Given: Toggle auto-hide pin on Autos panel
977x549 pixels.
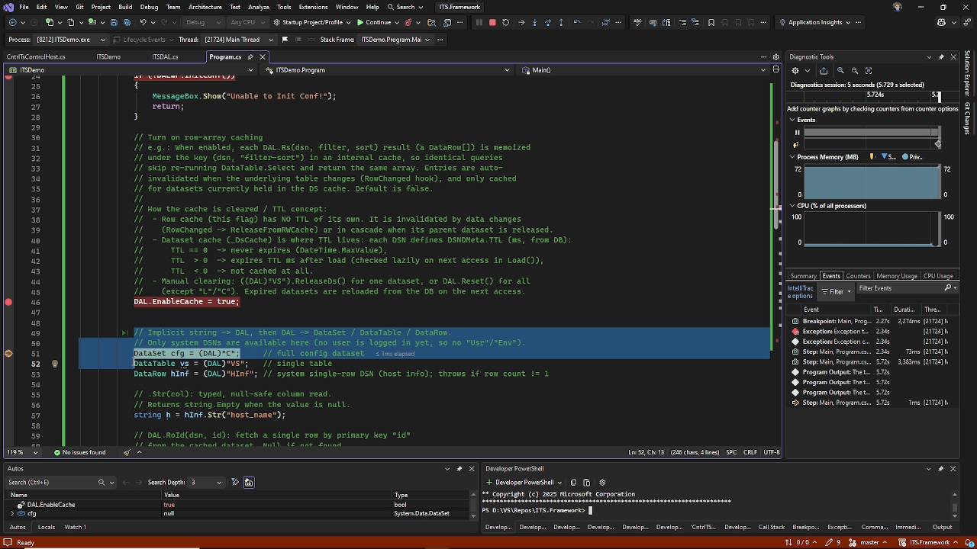Looking at the screenshot, I should pos(459,469).
